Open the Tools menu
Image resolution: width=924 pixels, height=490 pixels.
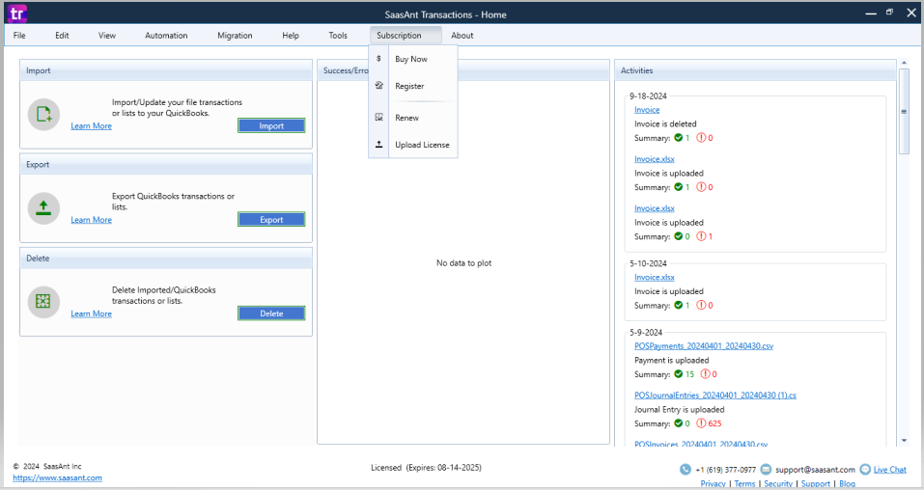[338, 36]
